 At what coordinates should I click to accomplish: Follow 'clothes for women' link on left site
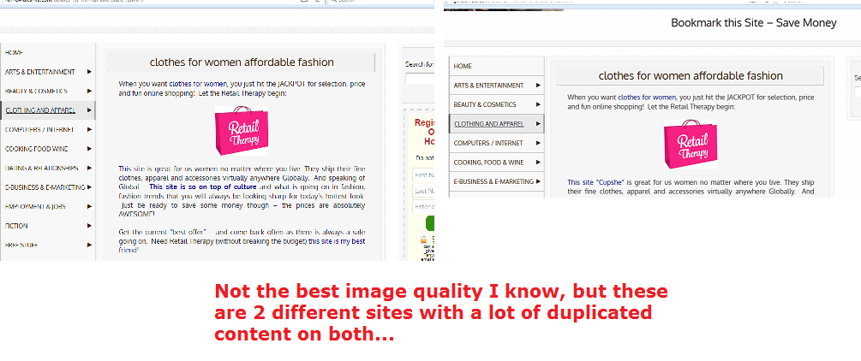click(x=198, y=84)
